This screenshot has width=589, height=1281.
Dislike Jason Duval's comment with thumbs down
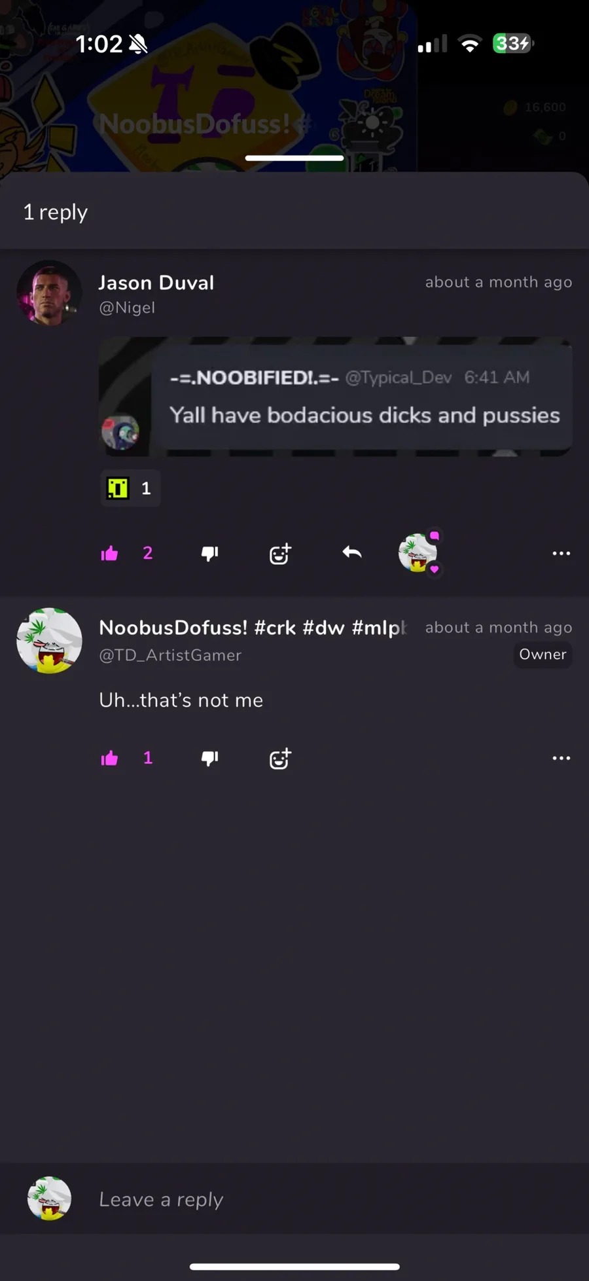(209, 554)
